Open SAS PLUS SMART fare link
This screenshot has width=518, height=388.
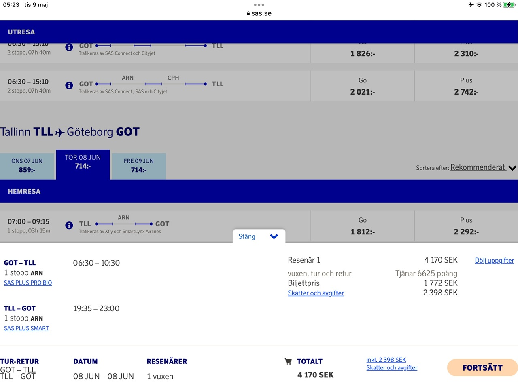click(x=26, y=329)
